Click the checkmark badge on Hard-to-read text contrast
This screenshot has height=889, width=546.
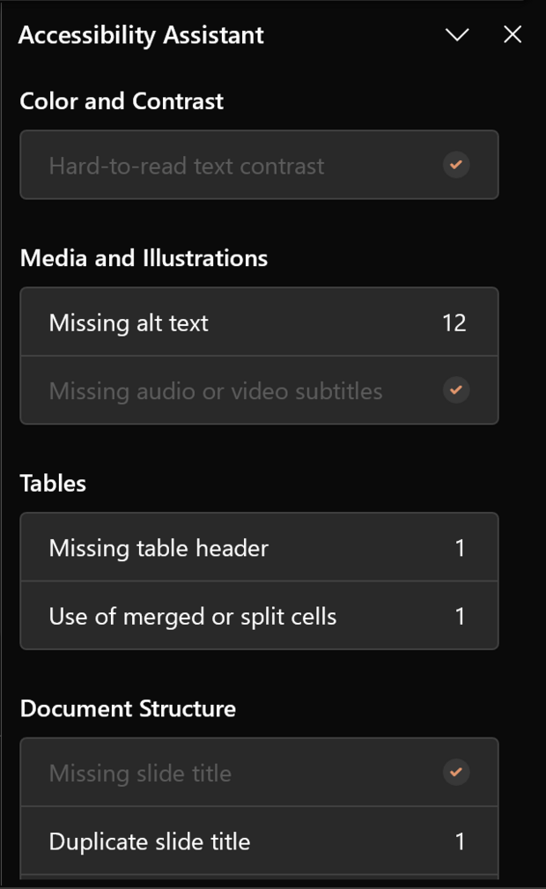455,165
